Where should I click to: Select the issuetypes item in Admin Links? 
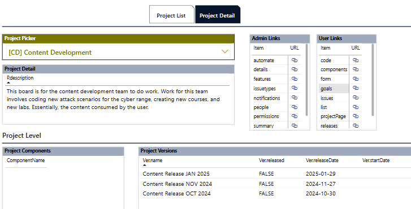coord(265,89)
